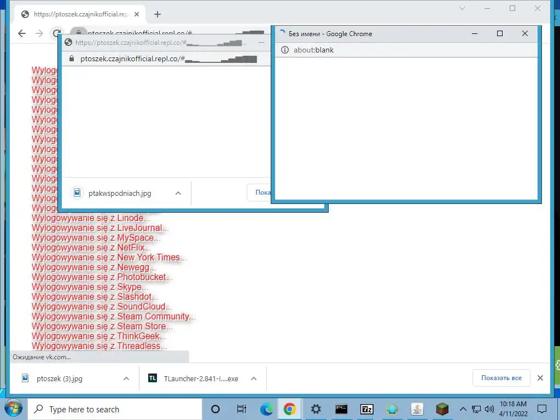Open the Windows Start menu

click(x=14, y=409)
